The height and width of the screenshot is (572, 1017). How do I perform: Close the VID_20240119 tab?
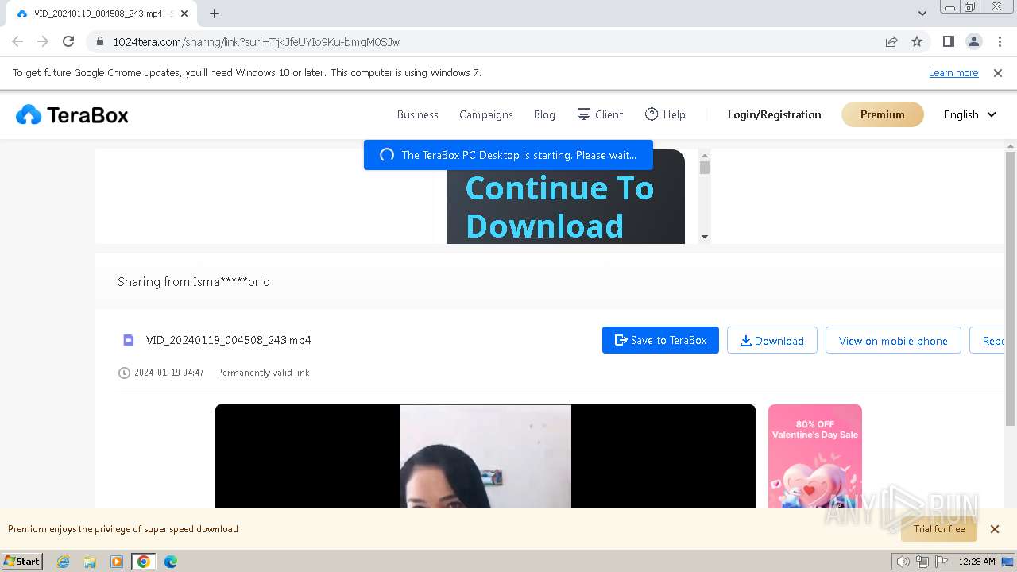pyautogui.click(x=185, y=14)
